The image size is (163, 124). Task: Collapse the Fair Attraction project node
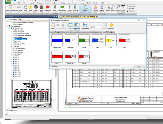click(x=7, y=26)
